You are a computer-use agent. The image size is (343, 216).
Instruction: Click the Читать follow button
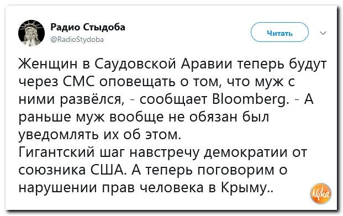click(279, 32)
